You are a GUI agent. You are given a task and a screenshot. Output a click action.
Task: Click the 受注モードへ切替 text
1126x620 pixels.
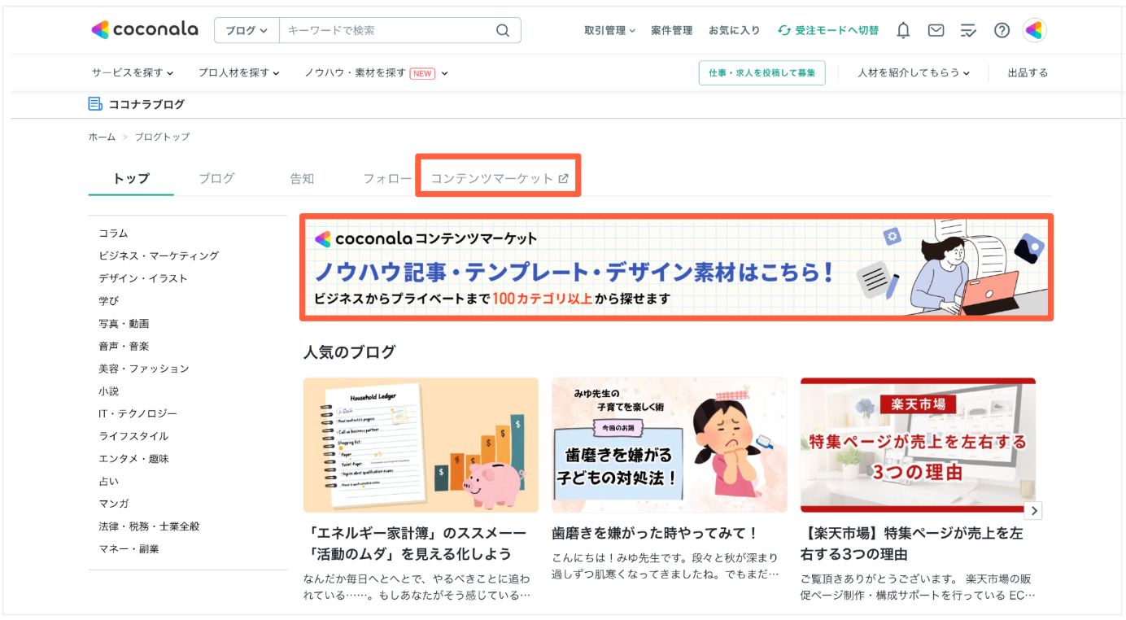tap(837, 31)
